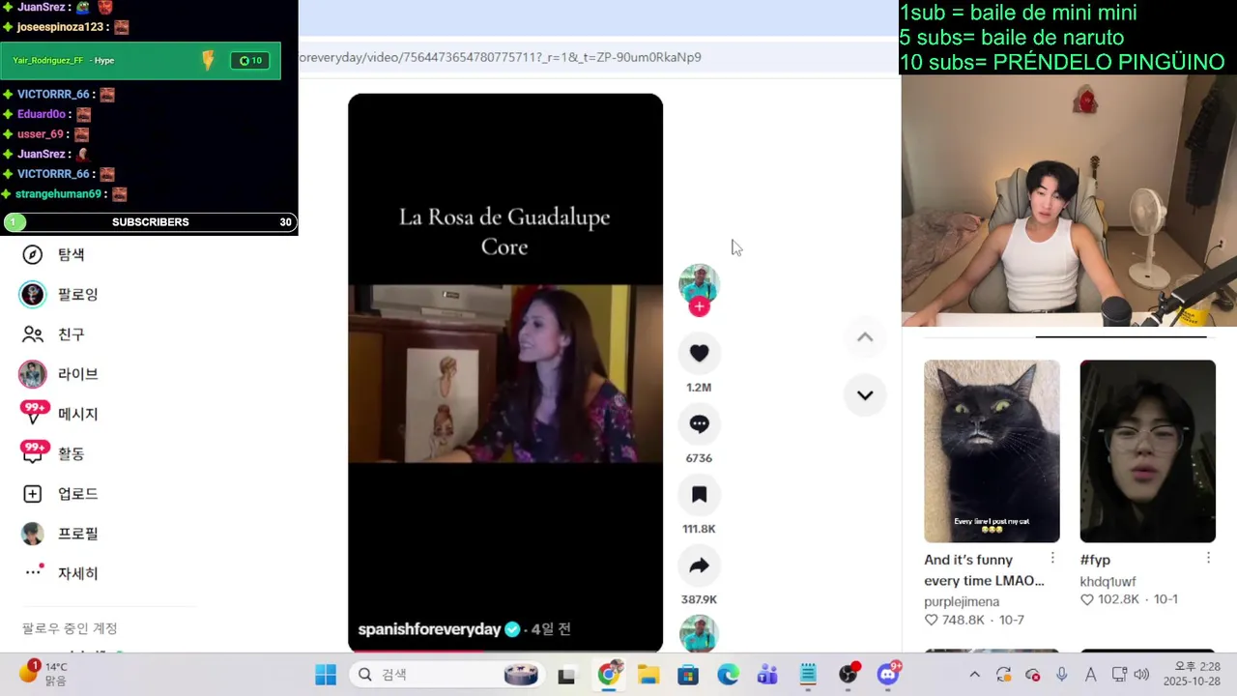Click the microphone tray icon

coord(1061,675)
